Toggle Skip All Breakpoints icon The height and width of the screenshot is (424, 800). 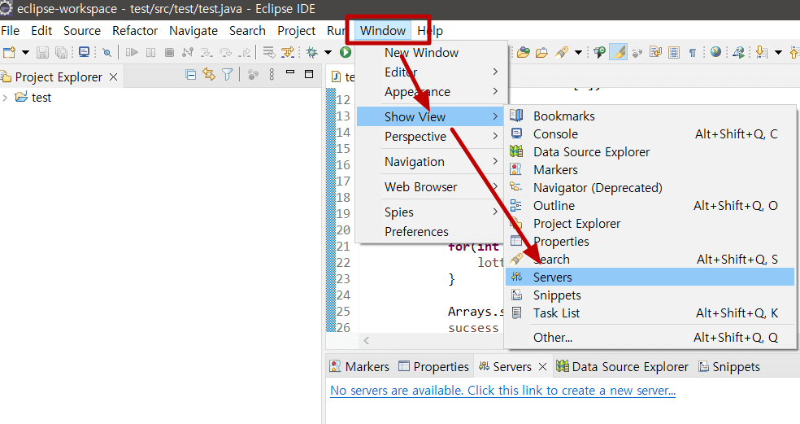(x=107, y=52)
